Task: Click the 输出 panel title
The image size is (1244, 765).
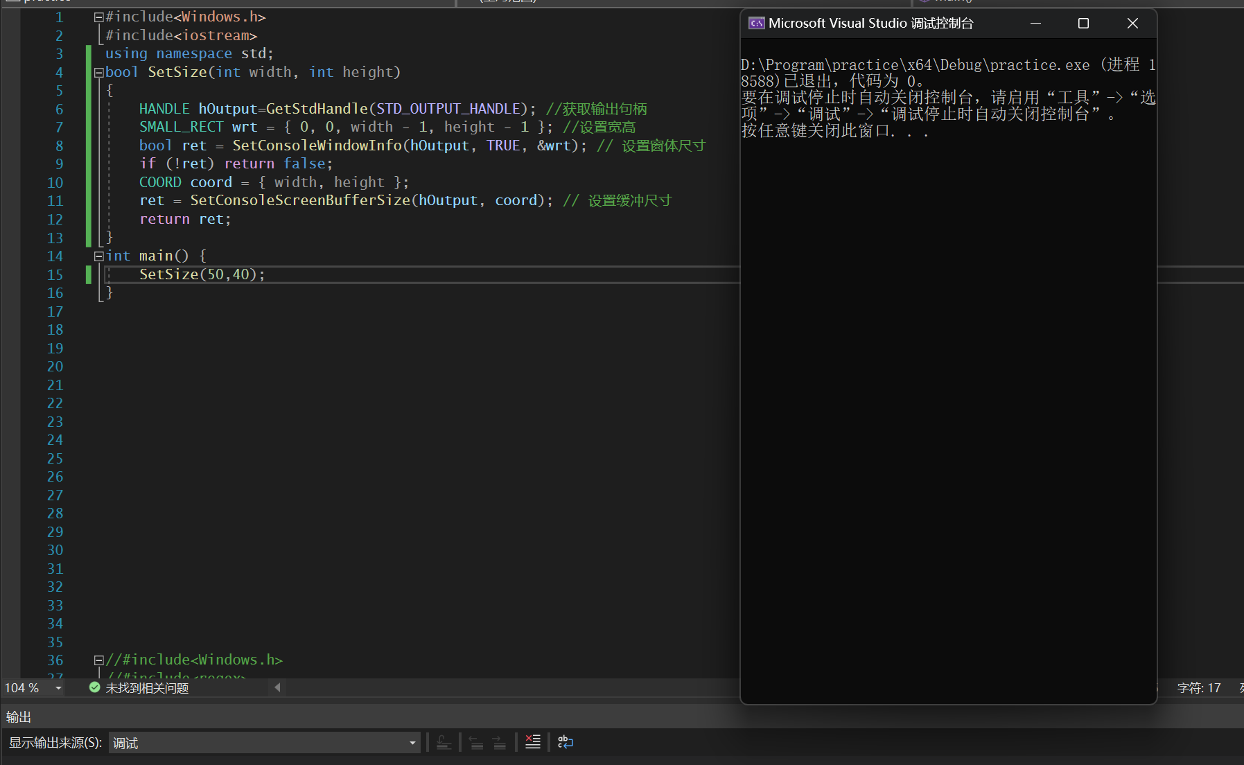Action: pyautogui.click(x=19, y=717)
